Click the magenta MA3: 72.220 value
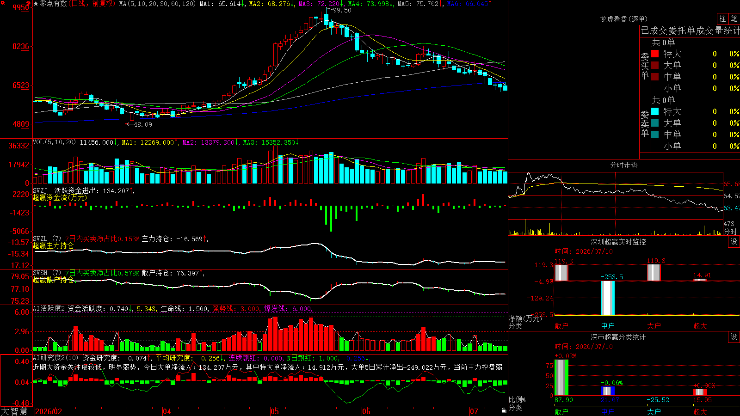The height and width of the screenshot is (416, 740). [321, 4]
